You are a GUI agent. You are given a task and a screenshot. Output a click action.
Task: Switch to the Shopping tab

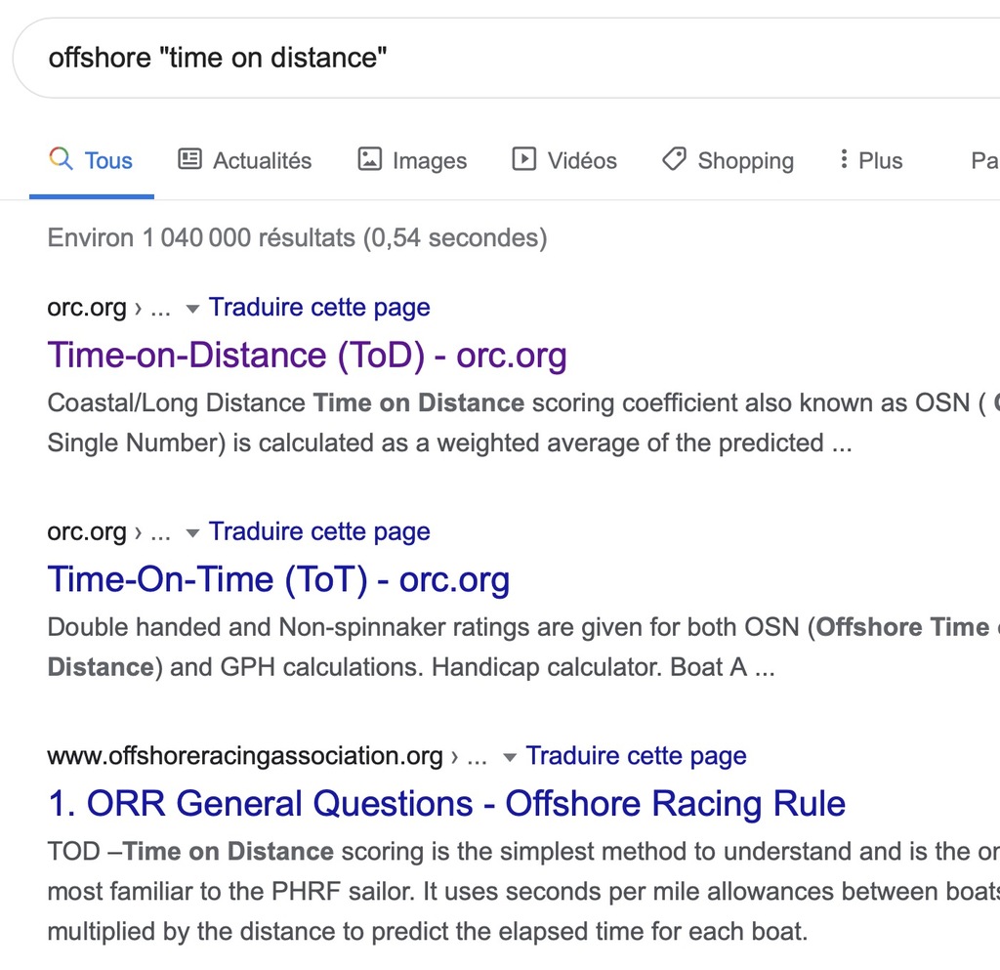click(x=728, y=161)
